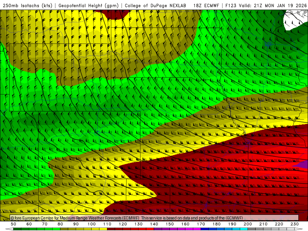Pick the bright red swatch just before 140
308x231 pixels.
click(150, 229)
